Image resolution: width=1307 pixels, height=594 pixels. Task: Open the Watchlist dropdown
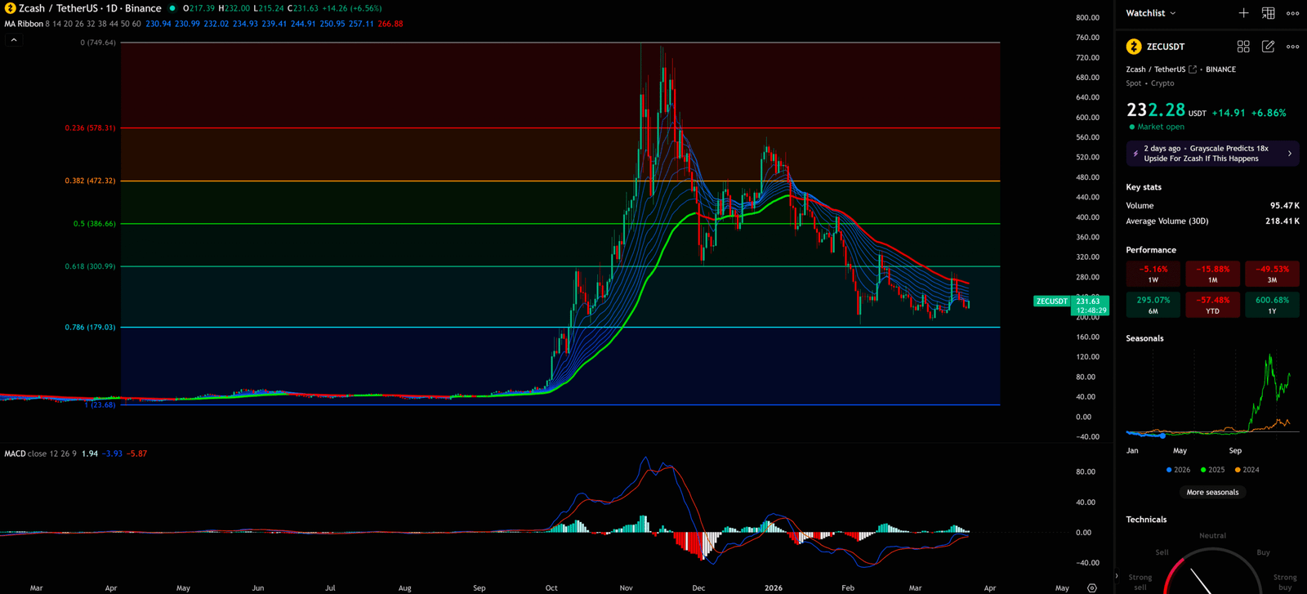click(1151, 13)
